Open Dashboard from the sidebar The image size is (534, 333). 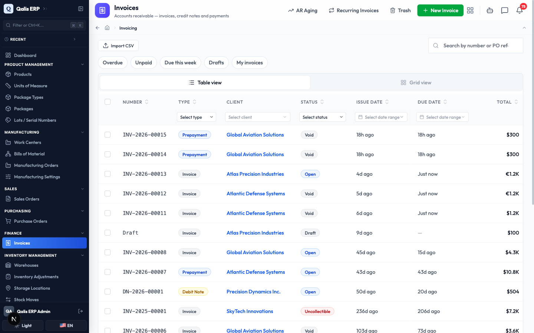click(x=44, y=55)
